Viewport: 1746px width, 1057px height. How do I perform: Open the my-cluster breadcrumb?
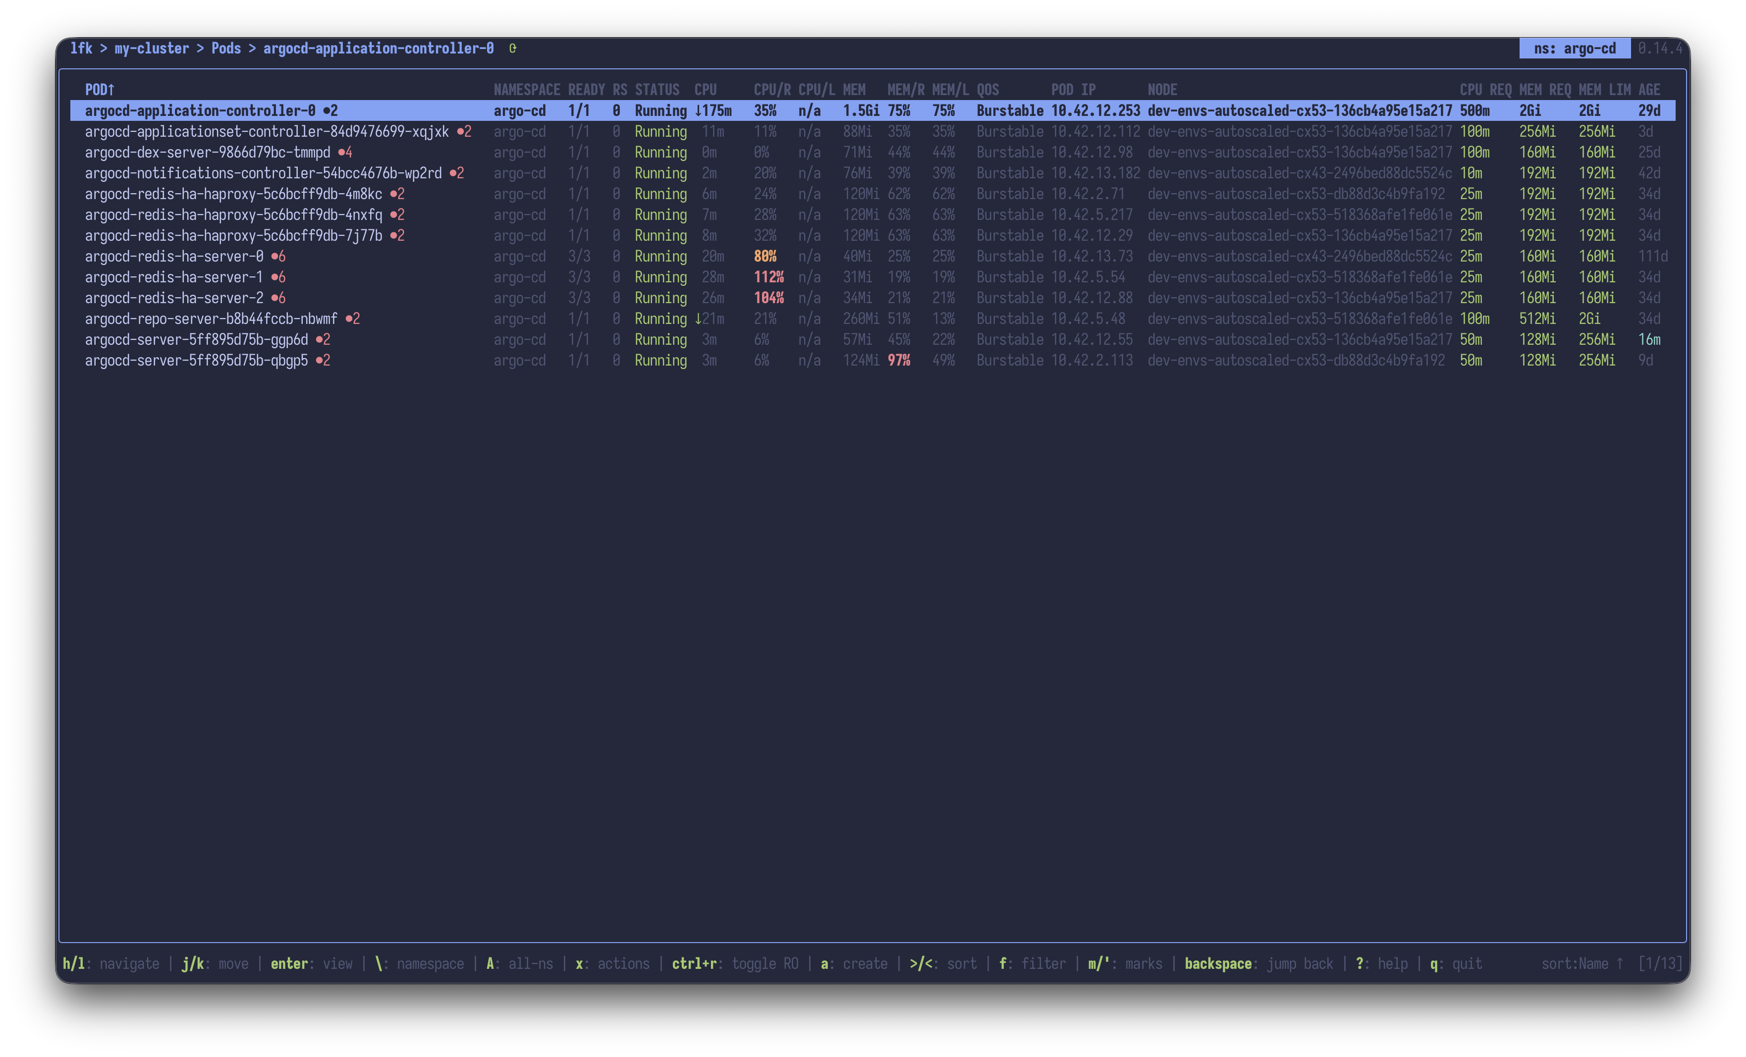tap(152, 48)
